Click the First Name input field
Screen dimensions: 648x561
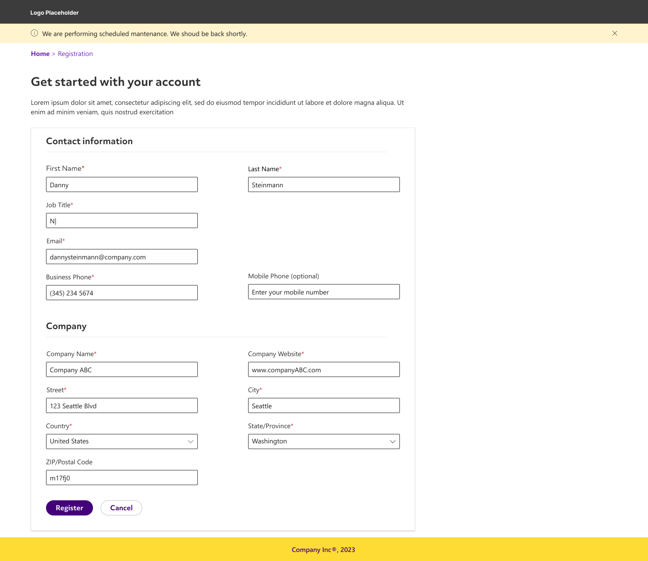tap(122, 184)
